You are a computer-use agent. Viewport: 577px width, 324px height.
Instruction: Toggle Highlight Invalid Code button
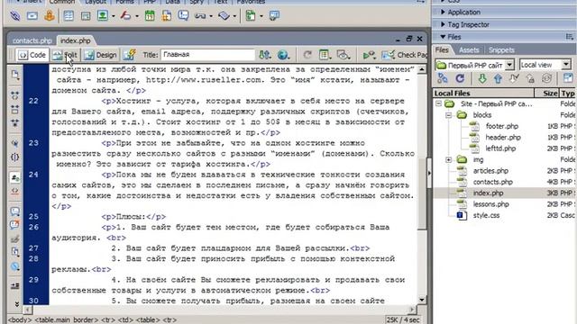(x=15, y=192)
